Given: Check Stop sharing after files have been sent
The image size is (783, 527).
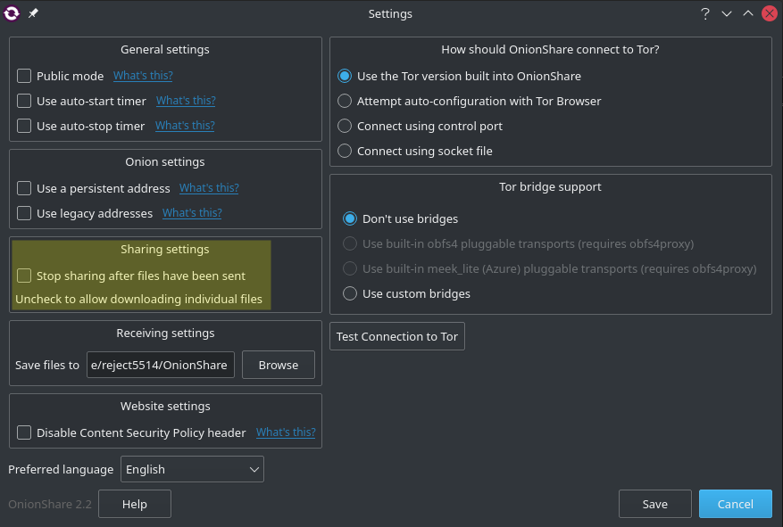Looking at the screenshot, I should click(x=24, y=276).
